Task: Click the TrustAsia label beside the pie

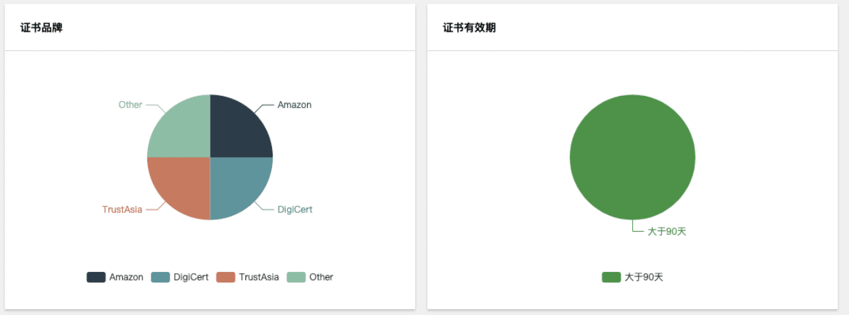Action: pos(122,209)
